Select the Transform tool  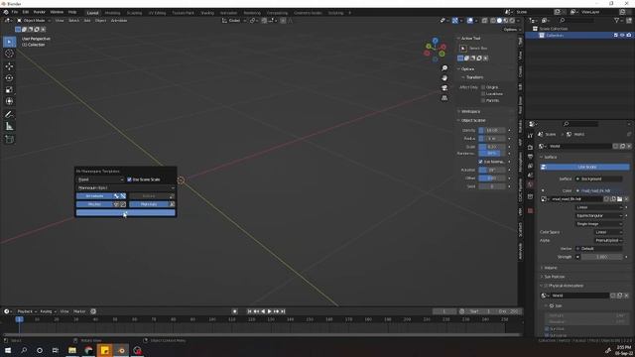point(9,101)
